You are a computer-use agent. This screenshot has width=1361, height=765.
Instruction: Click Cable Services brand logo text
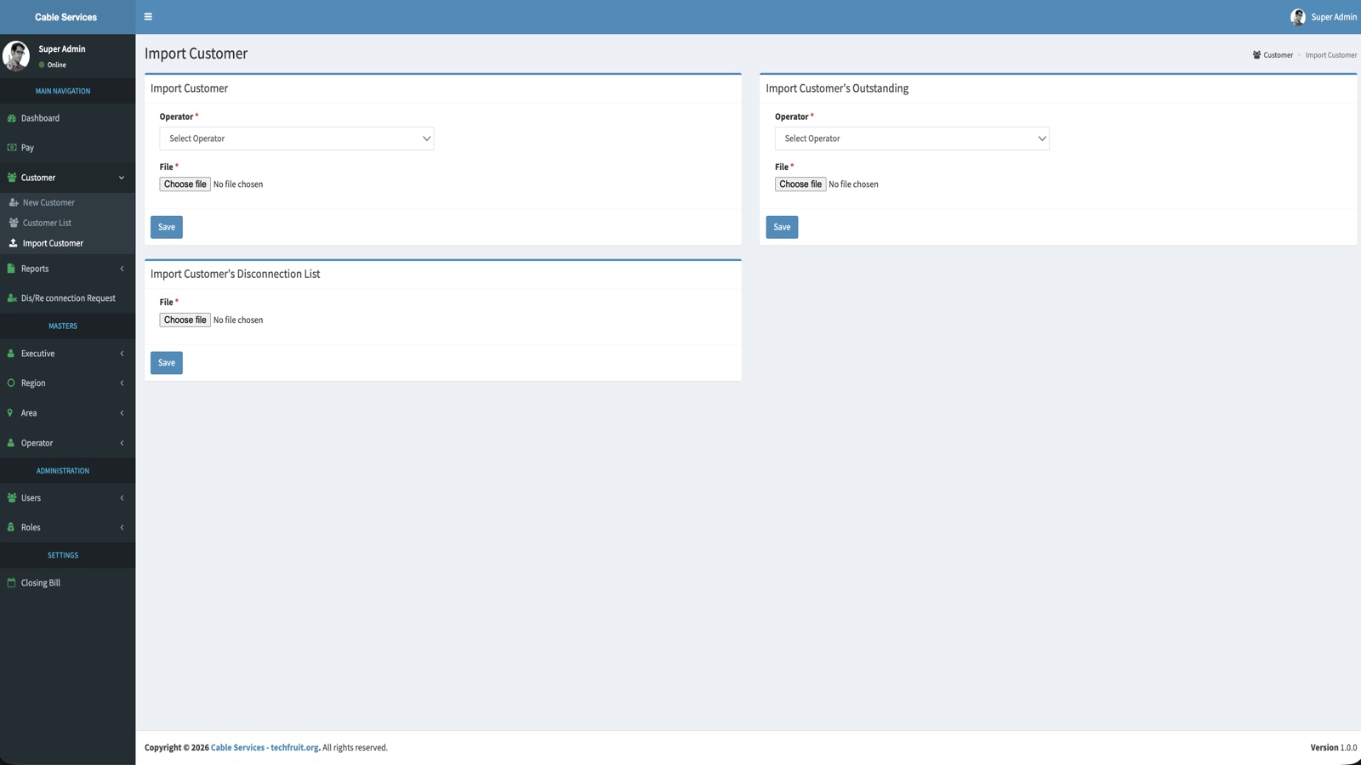66,17
